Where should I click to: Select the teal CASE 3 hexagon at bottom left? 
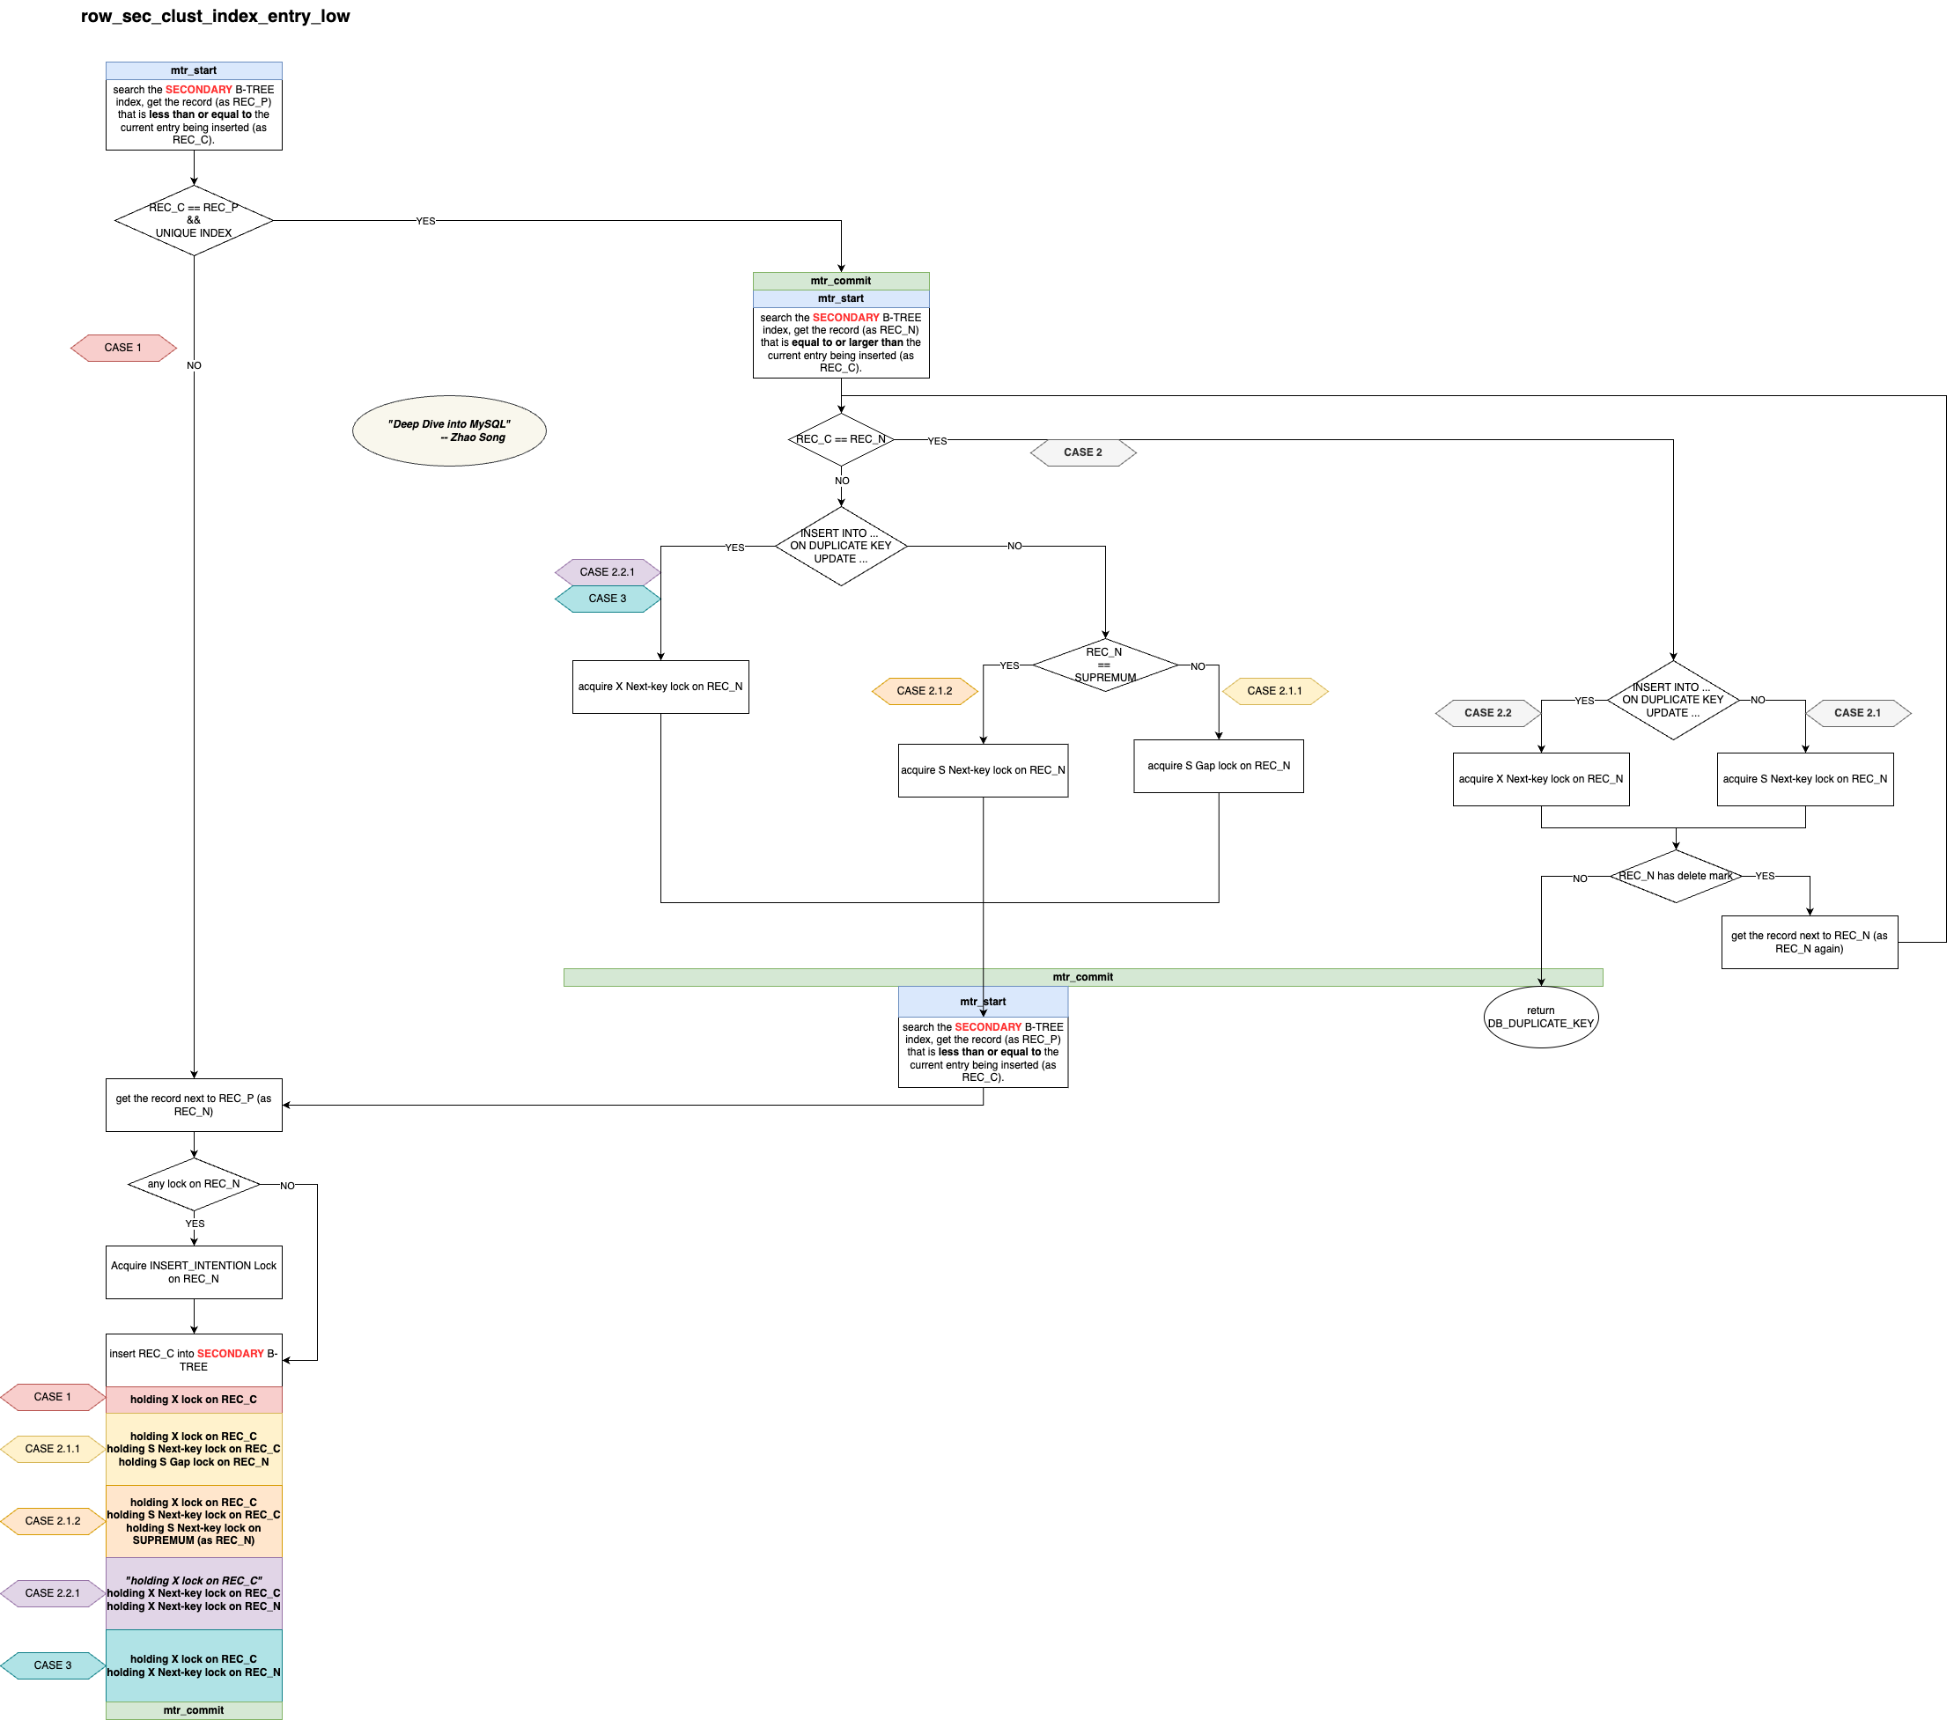[x=53, y=1665]
